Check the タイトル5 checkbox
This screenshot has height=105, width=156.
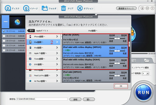click(4, 50)
